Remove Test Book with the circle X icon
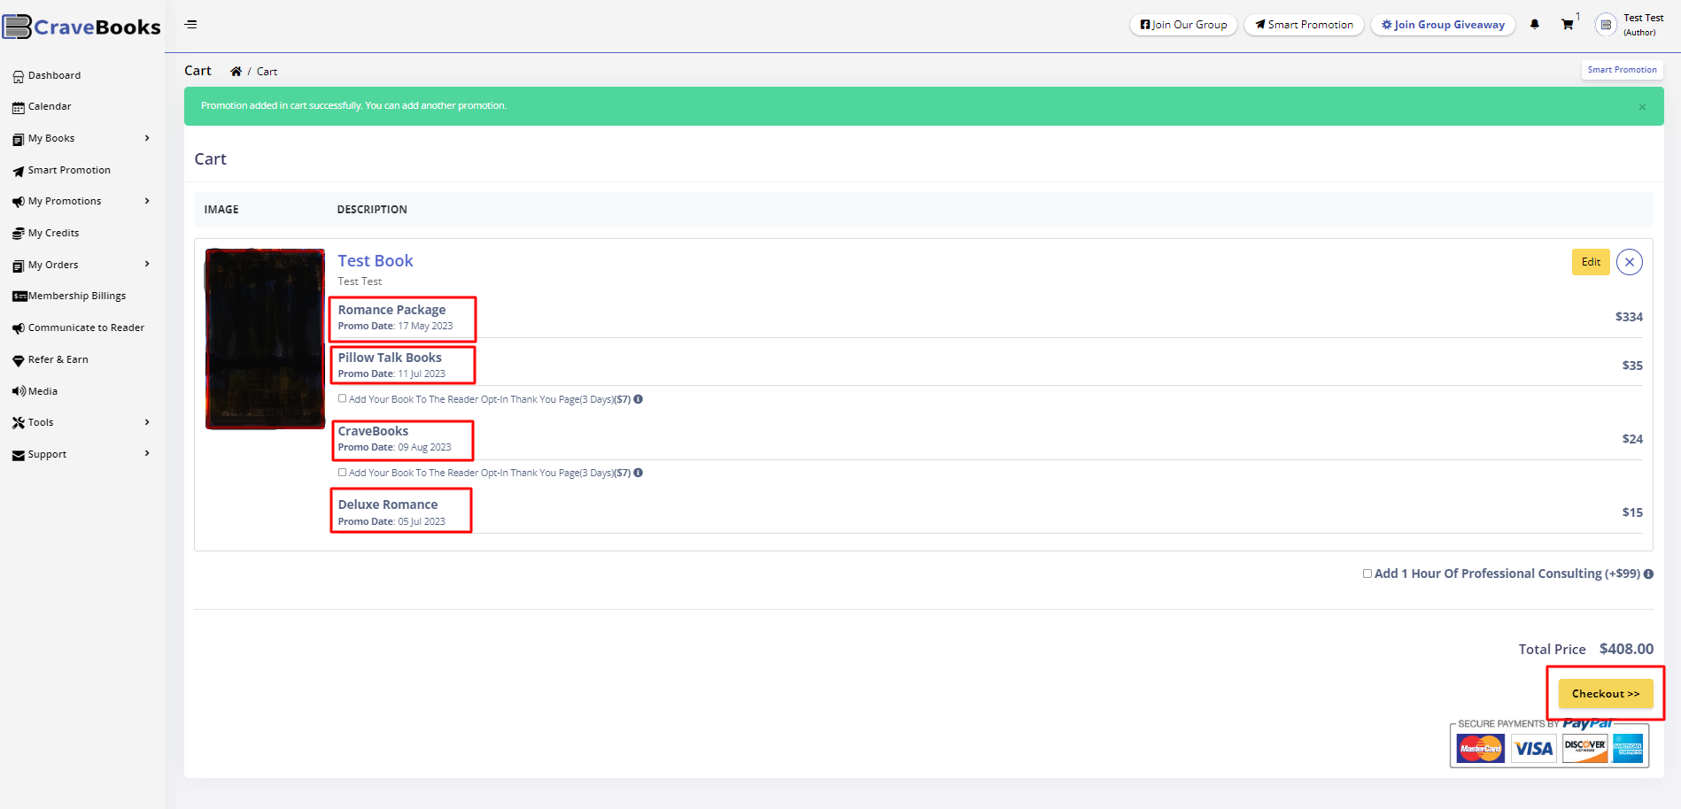 click(x=1630, y=262)
